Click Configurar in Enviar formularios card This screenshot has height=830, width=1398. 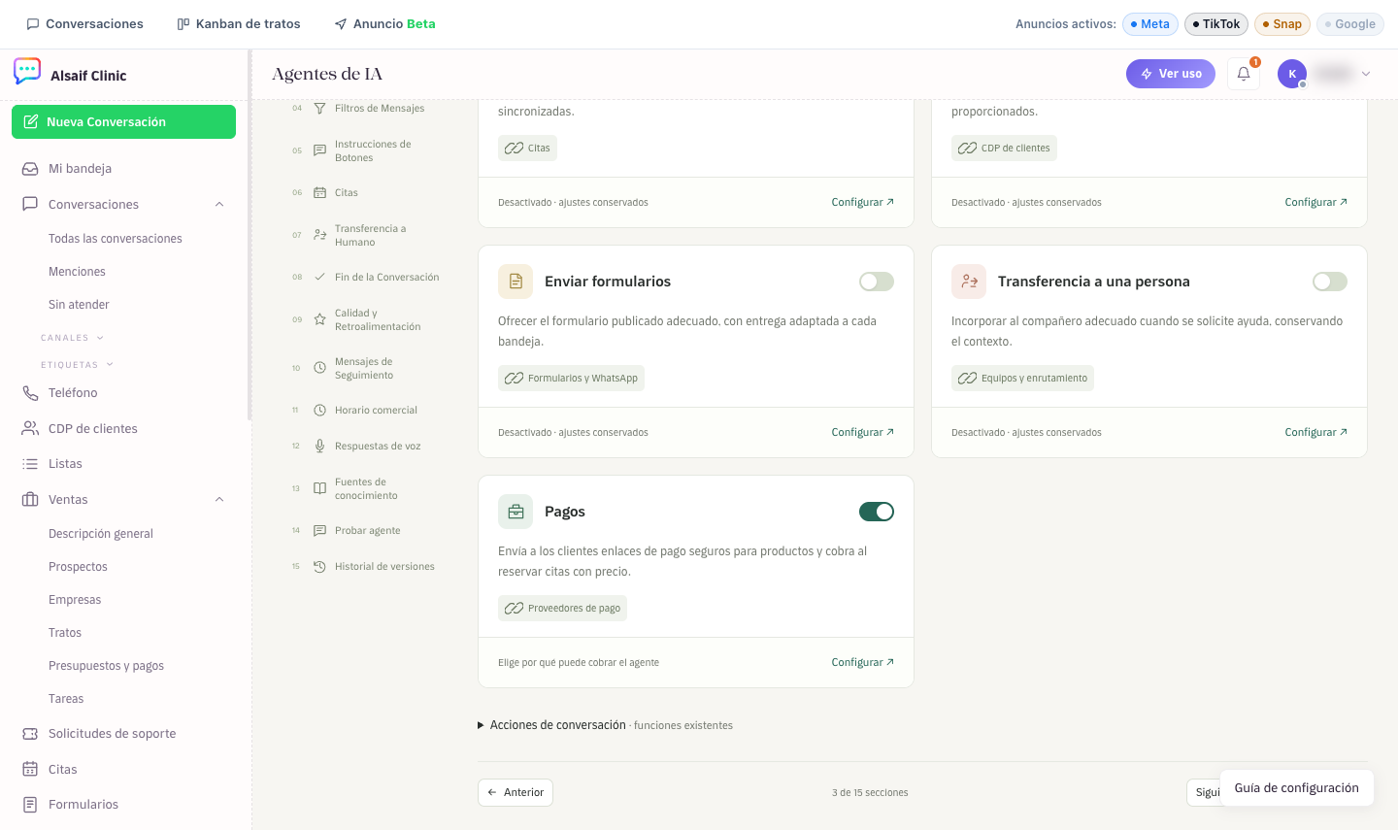click(x=863, y=433)
